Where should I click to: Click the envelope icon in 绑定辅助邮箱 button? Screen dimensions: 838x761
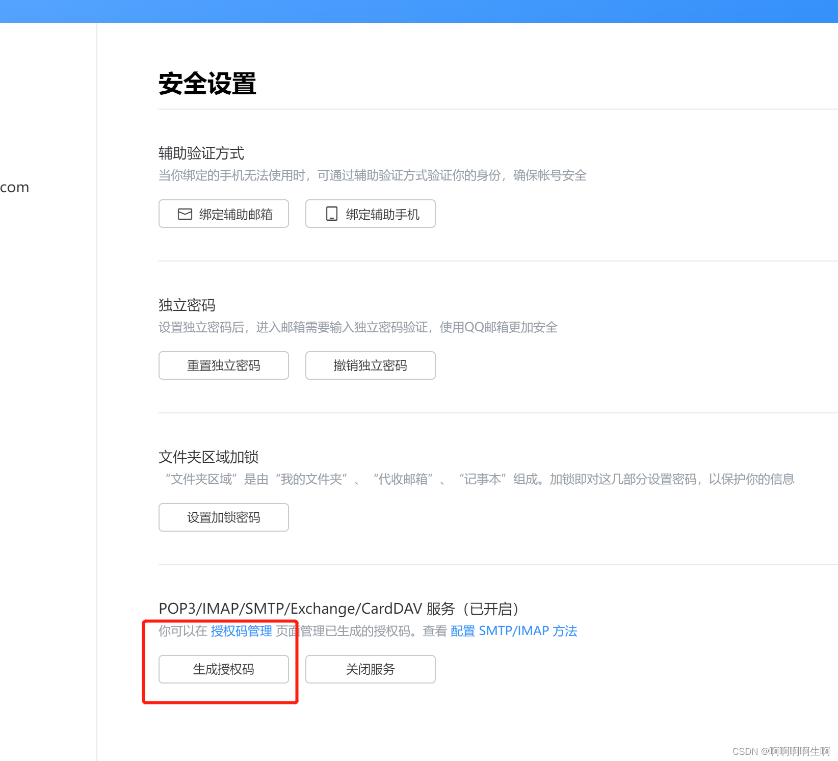pos(184,214)
